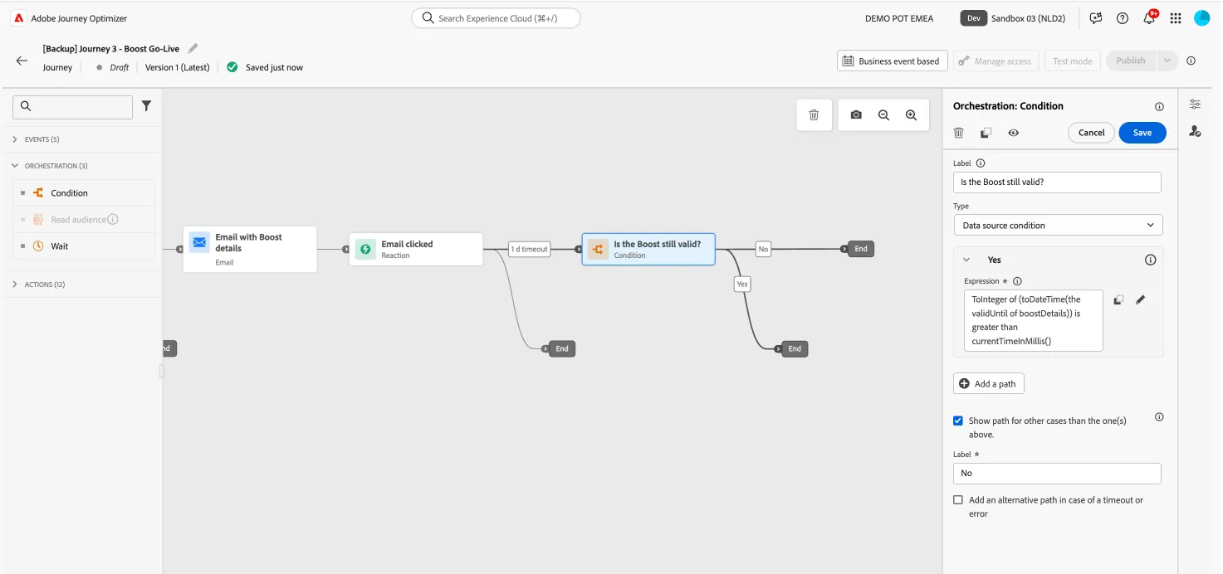
Task: Enable alternative path for timeout or error
Action: 958,500
